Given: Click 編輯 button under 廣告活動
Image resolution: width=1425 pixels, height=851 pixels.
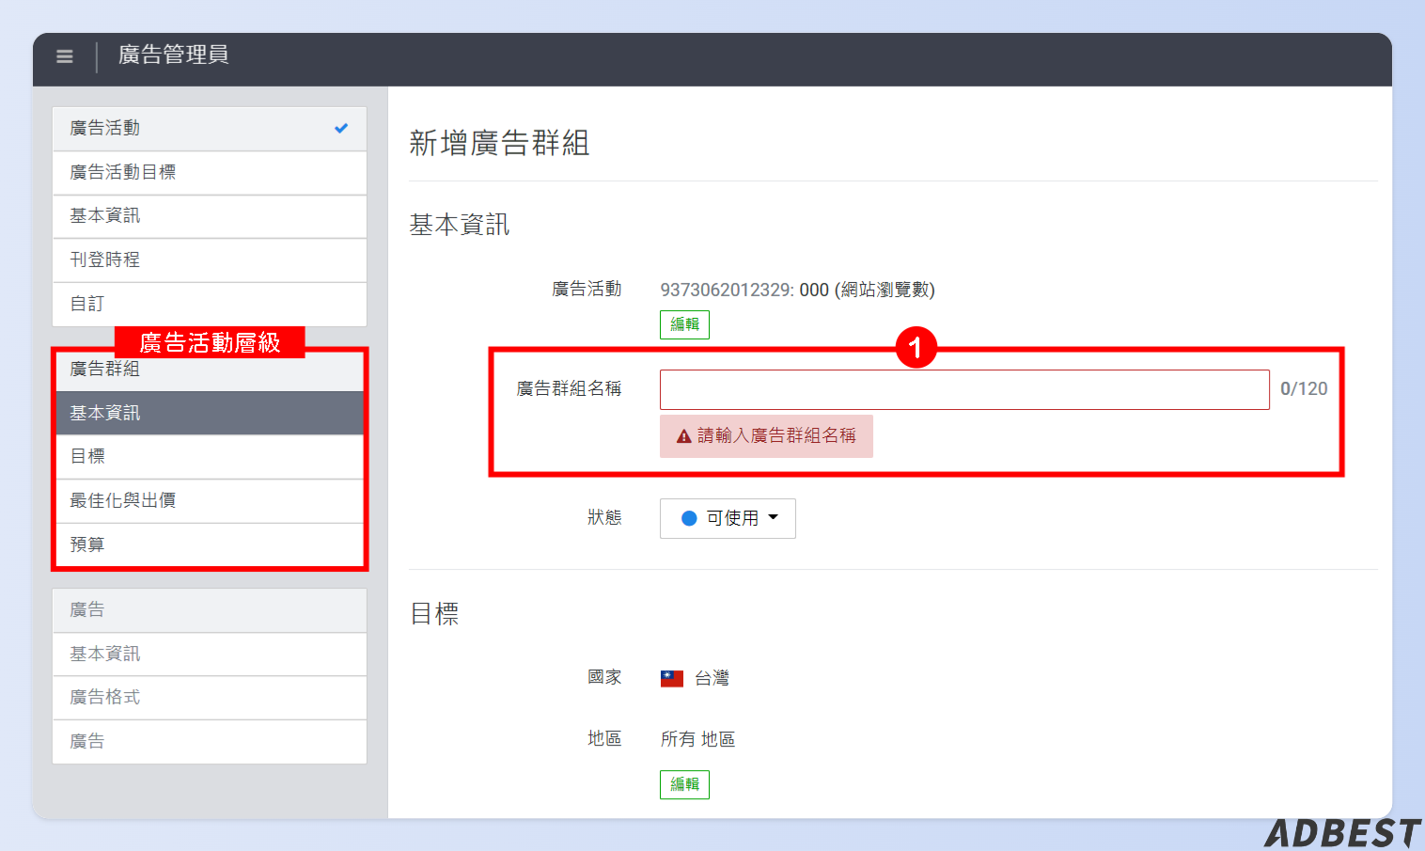Looking at the screenshot, I should 684,324.
